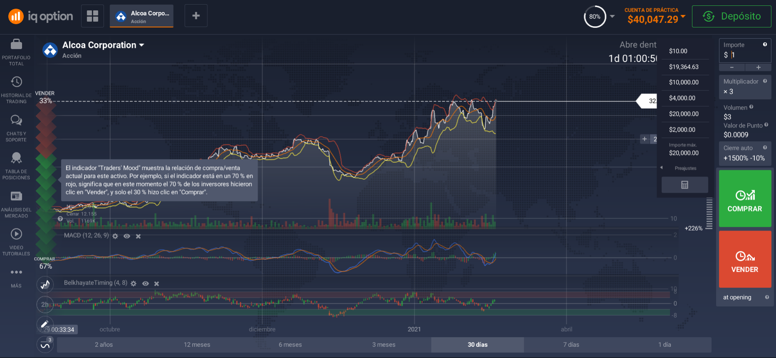
Task: Click the Cierre auto help icon
Action: tap(765, 147)
